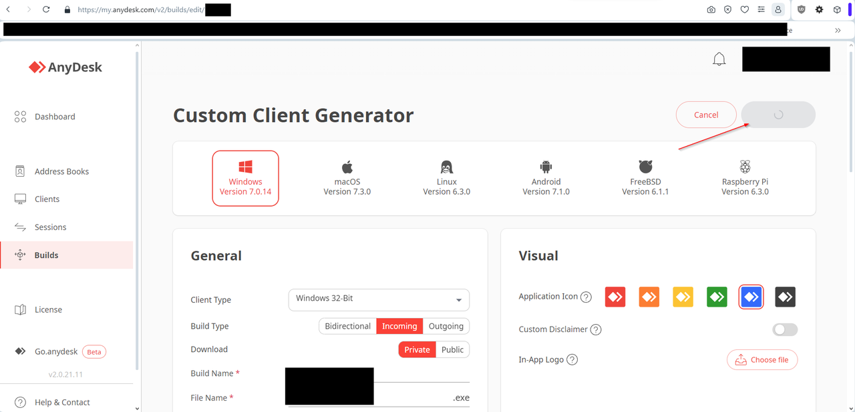Select the Android platform tile
855x412 pixels.
pyautogui.click(x=546, y=178)
